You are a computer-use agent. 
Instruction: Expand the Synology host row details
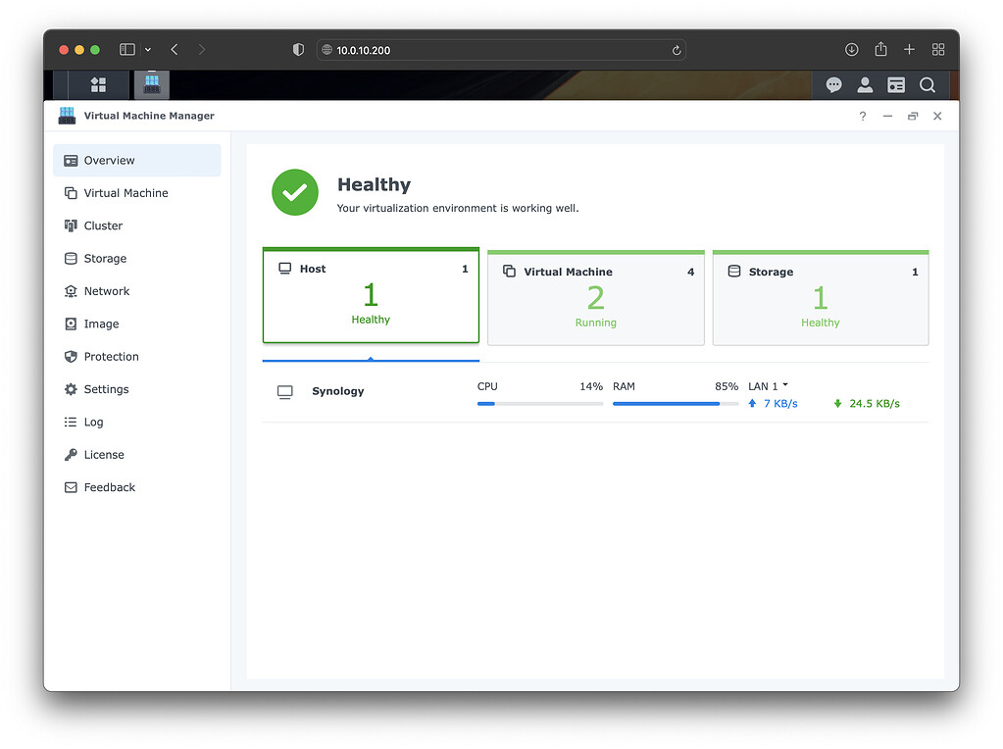pyautogui.click(x=337, y=391)
